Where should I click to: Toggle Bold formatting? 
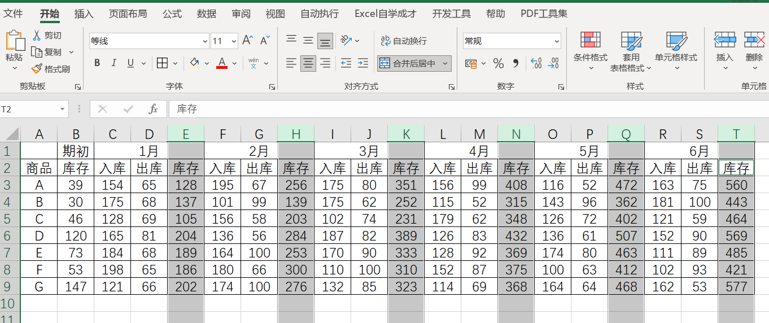tap(97, 63)
